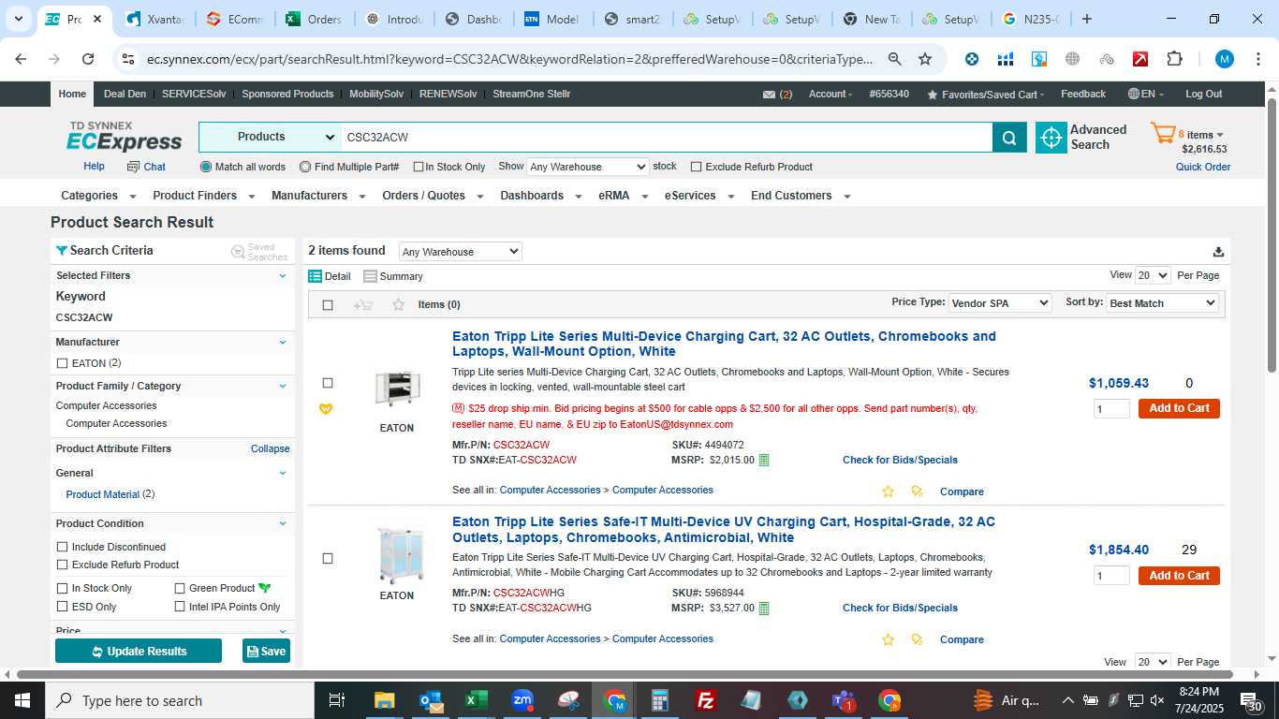Open Price Type Vendor SPA dropdown
The image size is (1279, 719).
[x=1000, y=303]
